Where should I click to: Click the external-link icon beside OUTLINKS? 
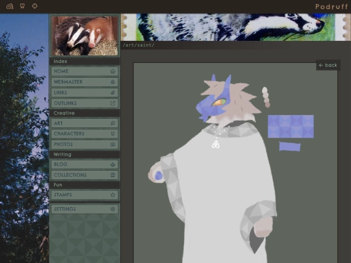tap(112, 103)
